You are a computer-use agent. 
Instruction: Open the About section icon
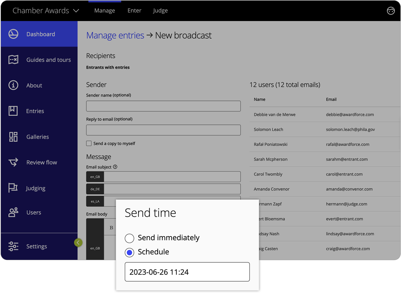[13, 85]
